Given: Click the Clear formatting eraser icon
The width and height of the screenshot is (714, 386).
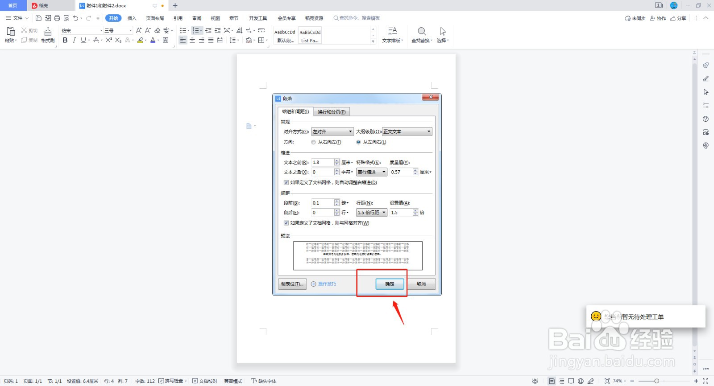Looking at the screenshot, I should (157, 30).
